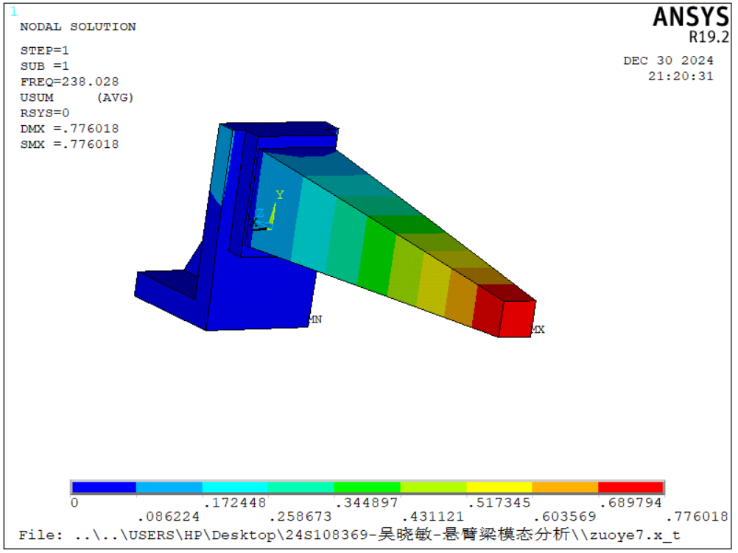
Task: Click the Y axis label of coordinate triad
Action: tap(280, 194)
